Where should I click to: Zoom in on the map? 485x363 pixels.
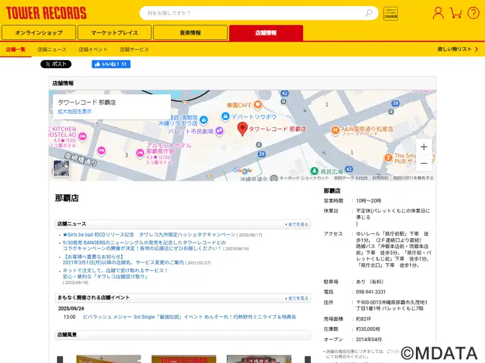[x=424, y=147]
